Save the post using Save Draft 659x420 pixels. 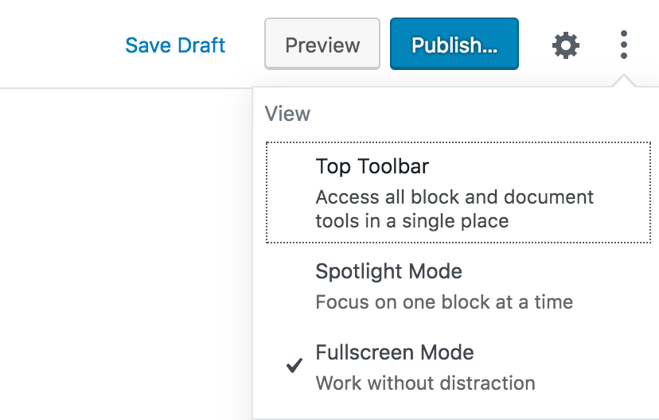tap(175, 45)
